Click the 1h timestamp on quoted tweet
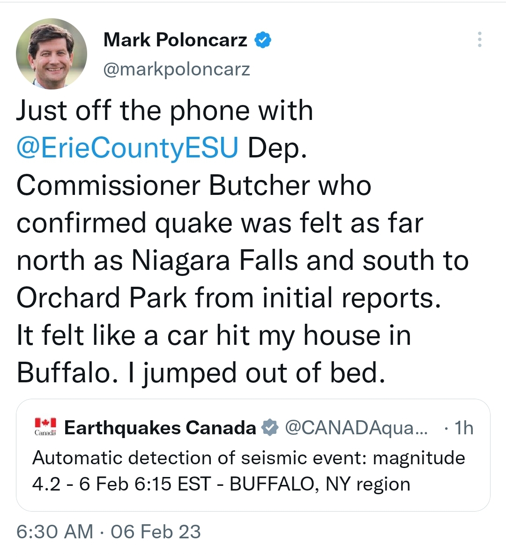This screenshot has height=558, width=506. coord(464,428)
